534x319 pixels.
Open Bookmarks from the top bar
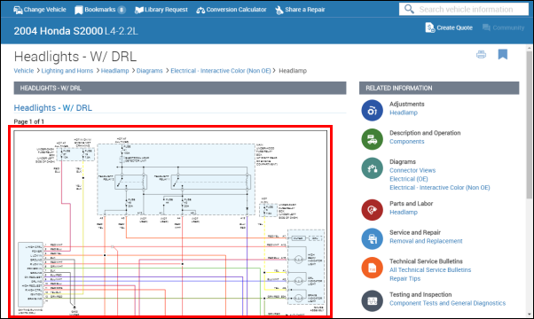coord(99,10)
